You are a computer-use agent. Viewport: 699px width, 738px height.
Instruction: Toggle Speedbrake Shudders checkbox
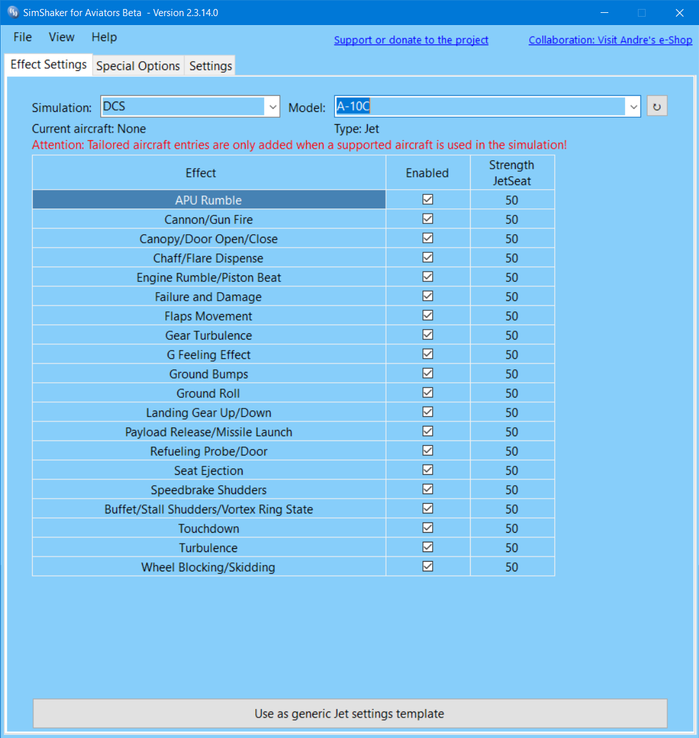click(428, 489)
